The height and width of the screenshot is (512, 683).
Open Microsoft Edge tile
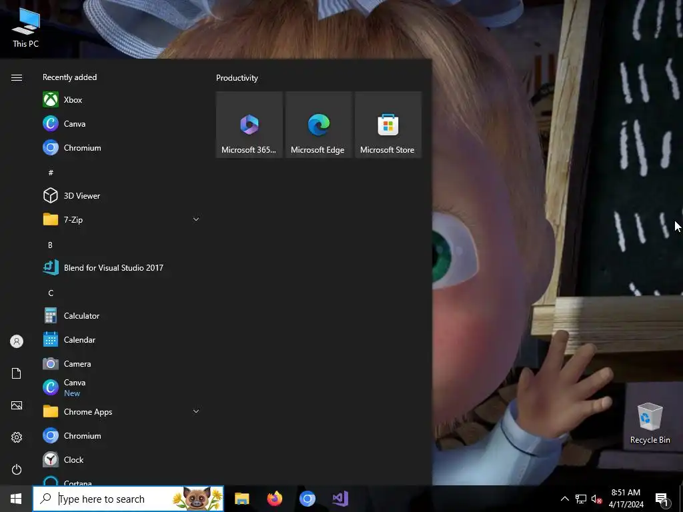click(x=318, y=125)
